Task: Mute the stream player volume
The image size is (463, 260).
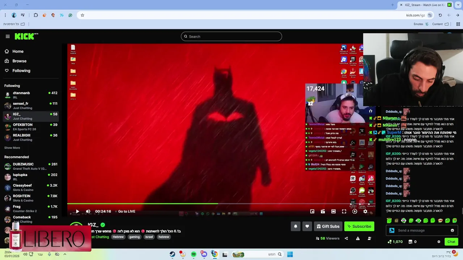Action: coord(88,211)
